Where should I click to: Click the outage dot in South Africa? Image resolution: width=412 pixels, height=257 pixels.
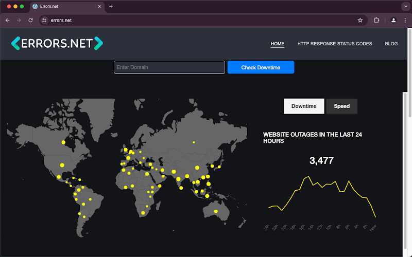[x=143, y=213]
